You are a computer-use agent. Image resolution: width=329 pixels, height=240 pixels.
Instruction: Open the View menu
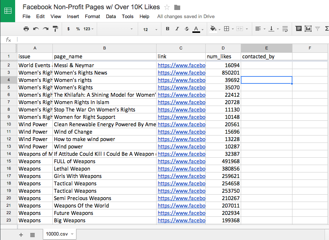click(x=56, y=16)
